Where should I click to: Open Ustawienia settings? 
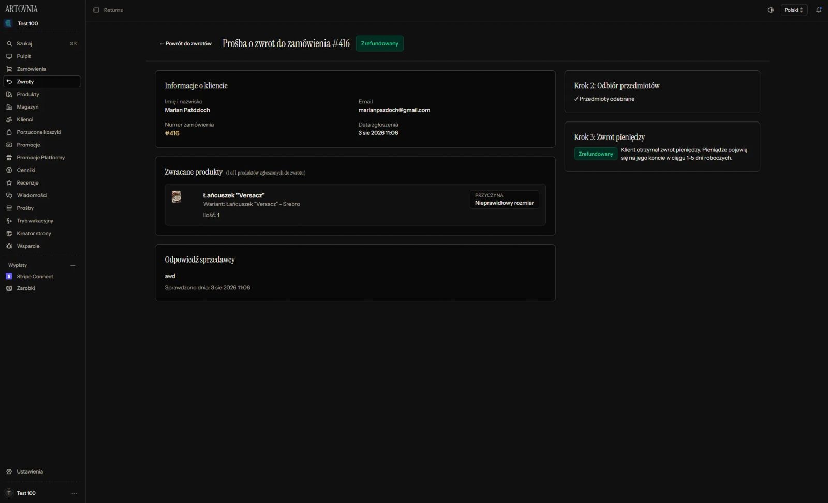click(42, 471)
